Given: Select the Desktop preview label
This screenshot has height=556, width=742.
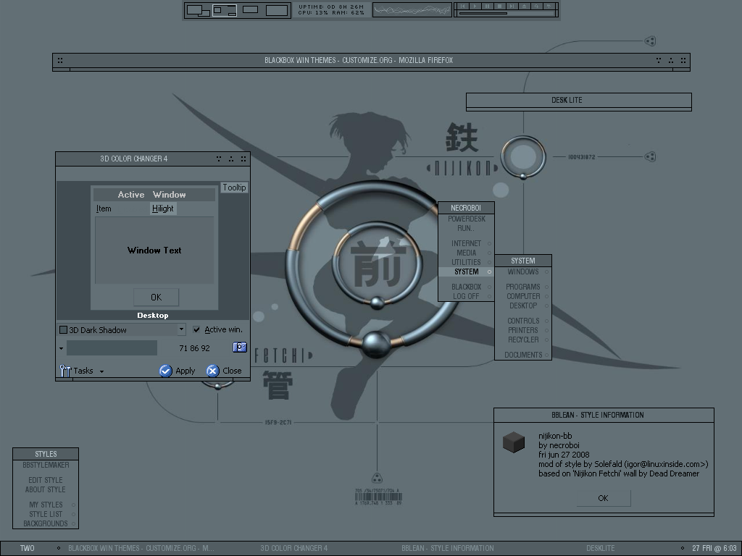Looking at the screenshot, I should coord(152,316).
